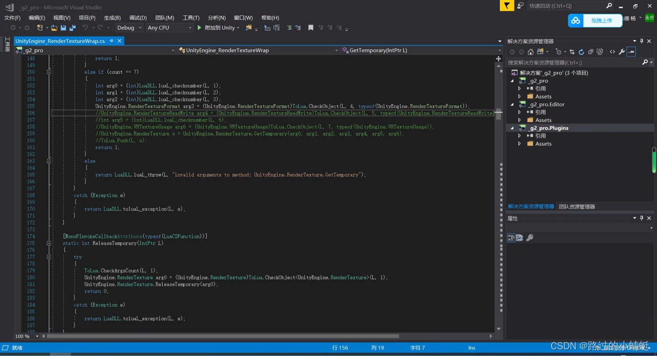This screenshot has width=657, height=356.
Task: Toggle categorized view in the Properties panel
Action: [511, 237]
